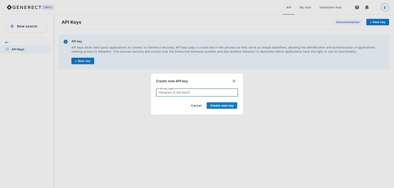Click the 'Create new key' button
This screenshot has width=394, height=188.
pyautogui.click(x=222, y=106)
